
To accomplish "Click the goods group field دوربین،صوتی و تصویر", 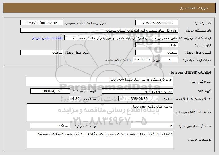I will click(x=138, y=91).
